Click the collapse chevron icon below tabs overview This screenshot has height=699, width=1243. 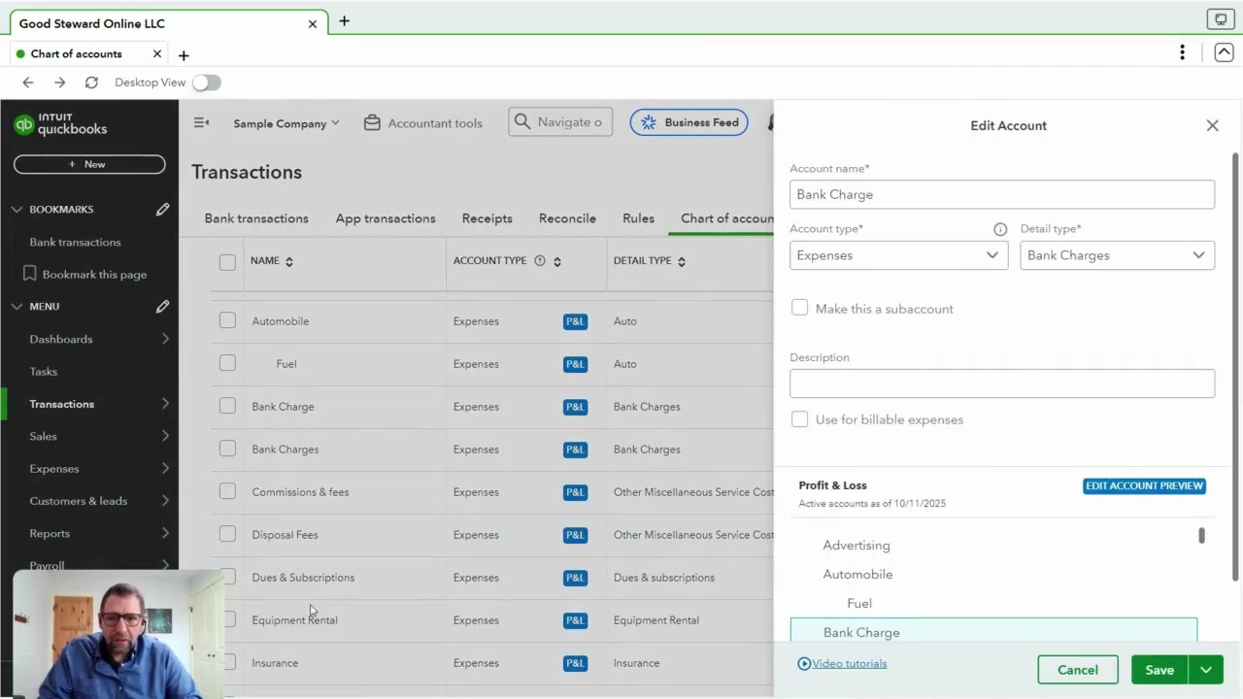[x=1224, y=52]
